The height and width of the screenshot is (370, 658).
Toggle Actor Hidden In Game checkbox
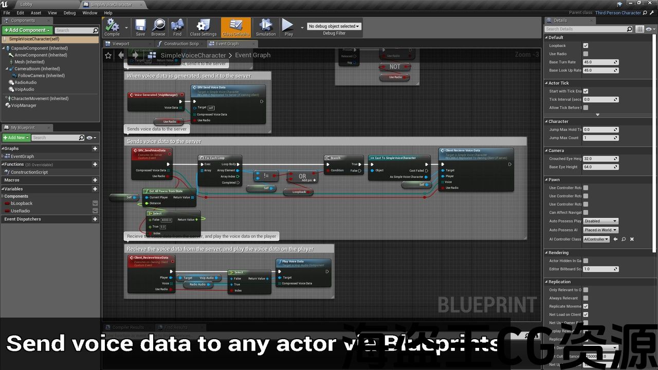click(586, 261)
